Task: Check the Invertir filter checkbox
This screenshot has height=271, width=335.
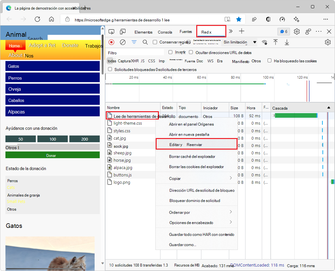Action: click(170, 52)
